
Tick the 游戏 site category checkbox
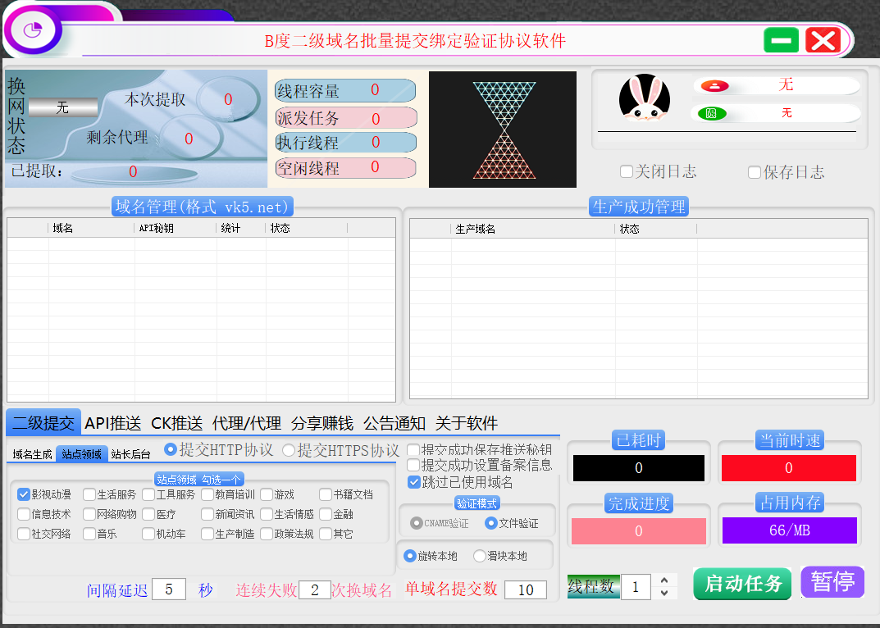click(x=267, y=494)
